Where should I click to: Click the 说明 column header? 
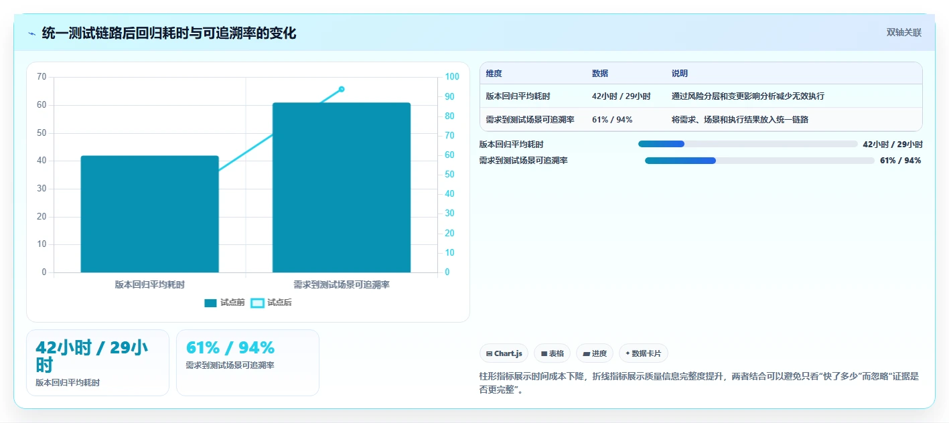[x=680, y=74]
